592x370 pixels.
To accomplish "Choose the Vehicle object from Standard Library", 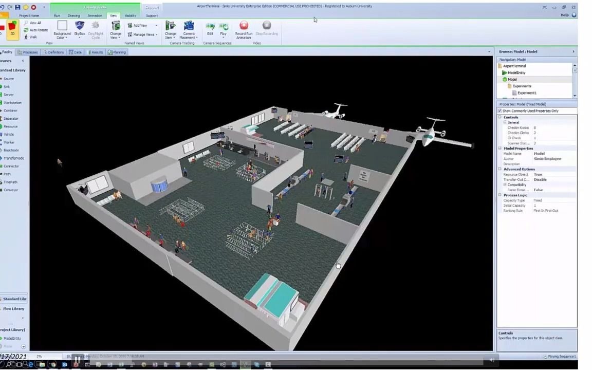I will (8, 134).
